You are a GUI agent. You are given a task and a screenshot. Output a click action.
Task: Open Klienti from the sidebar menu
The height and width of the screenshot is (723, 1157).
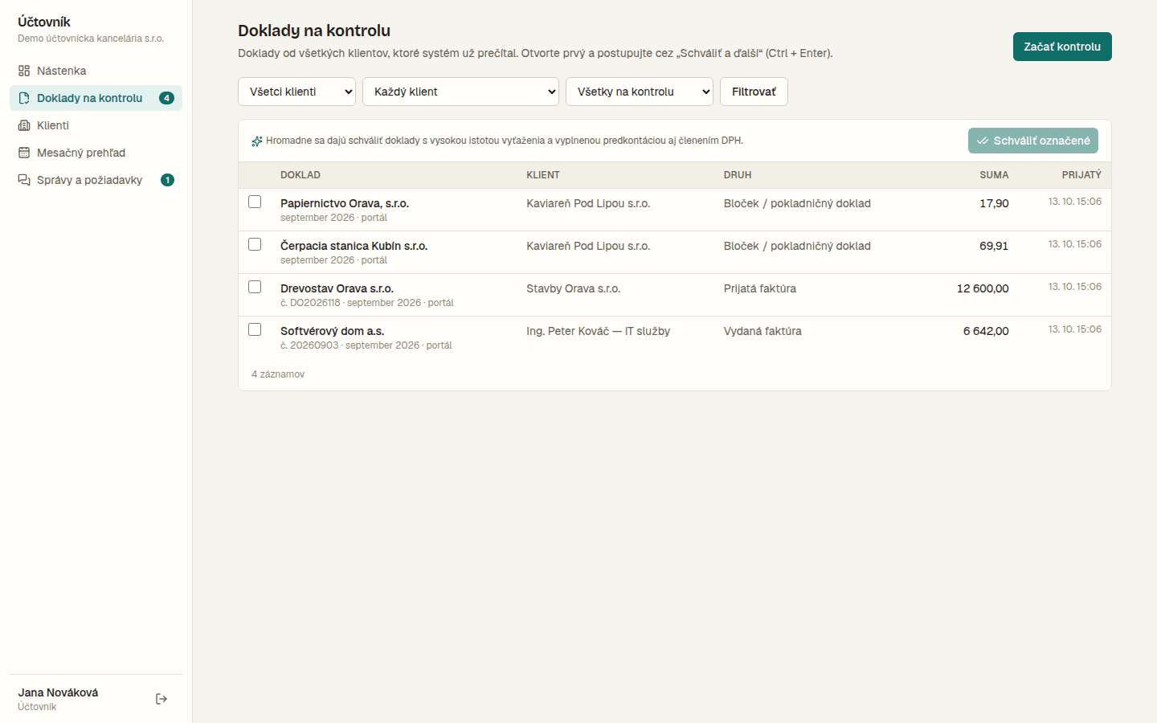tap(96, 125)
